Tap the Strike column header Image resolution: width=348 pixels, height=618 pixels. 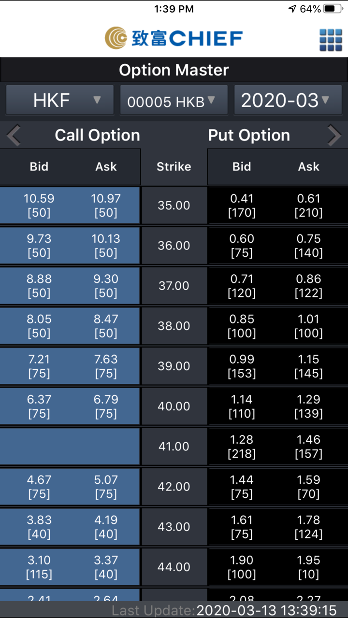pos(174,167)
